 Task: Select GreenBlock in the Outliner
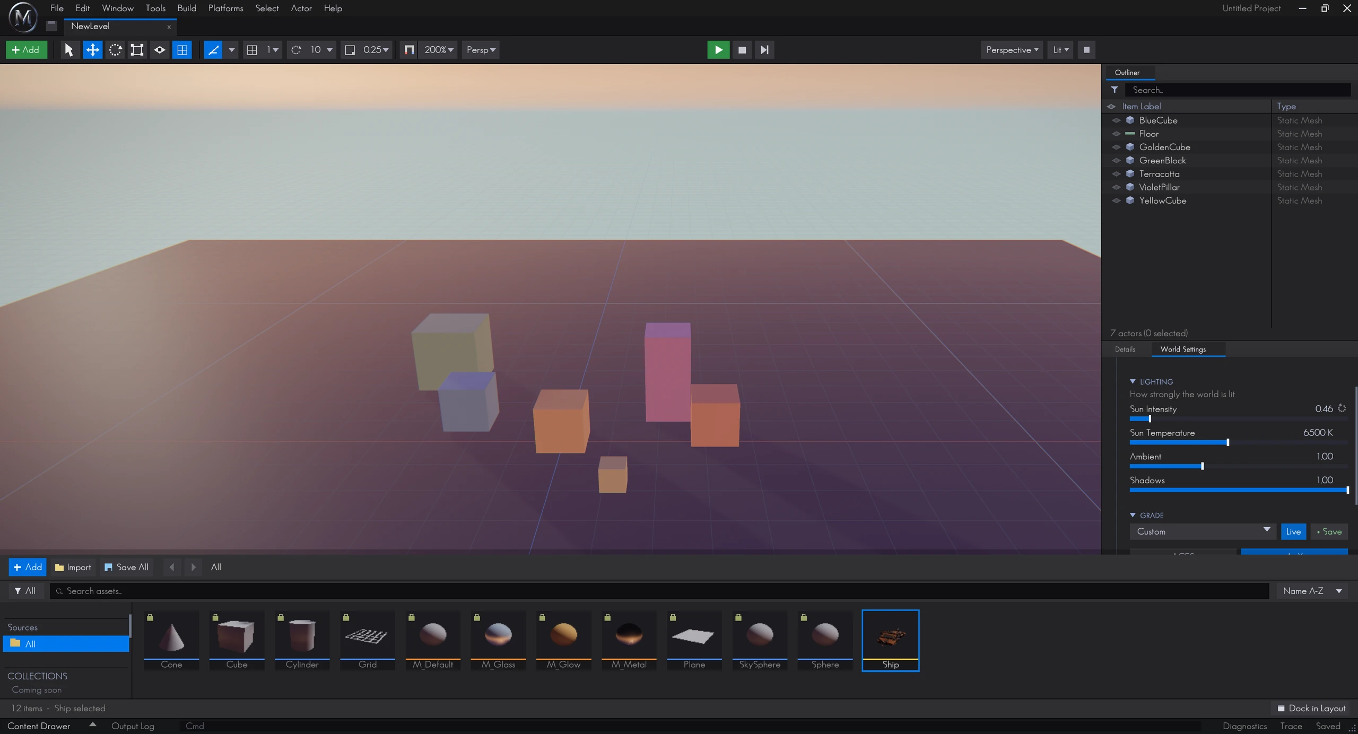1162,160
